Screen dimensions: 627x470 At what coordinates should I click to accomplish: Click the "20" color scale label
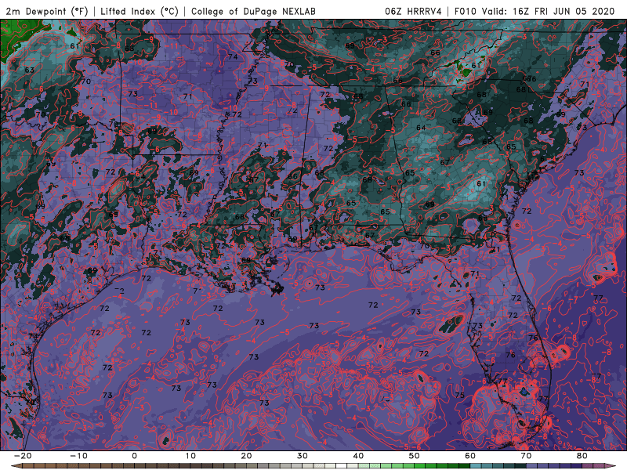coord(246,456)
